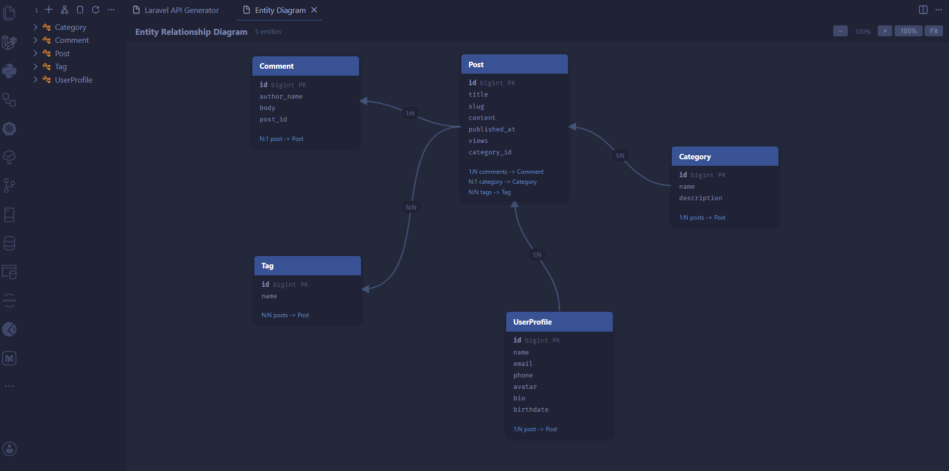
Task: Open the Python sidebar view
Action: click(x=9, y=71)
